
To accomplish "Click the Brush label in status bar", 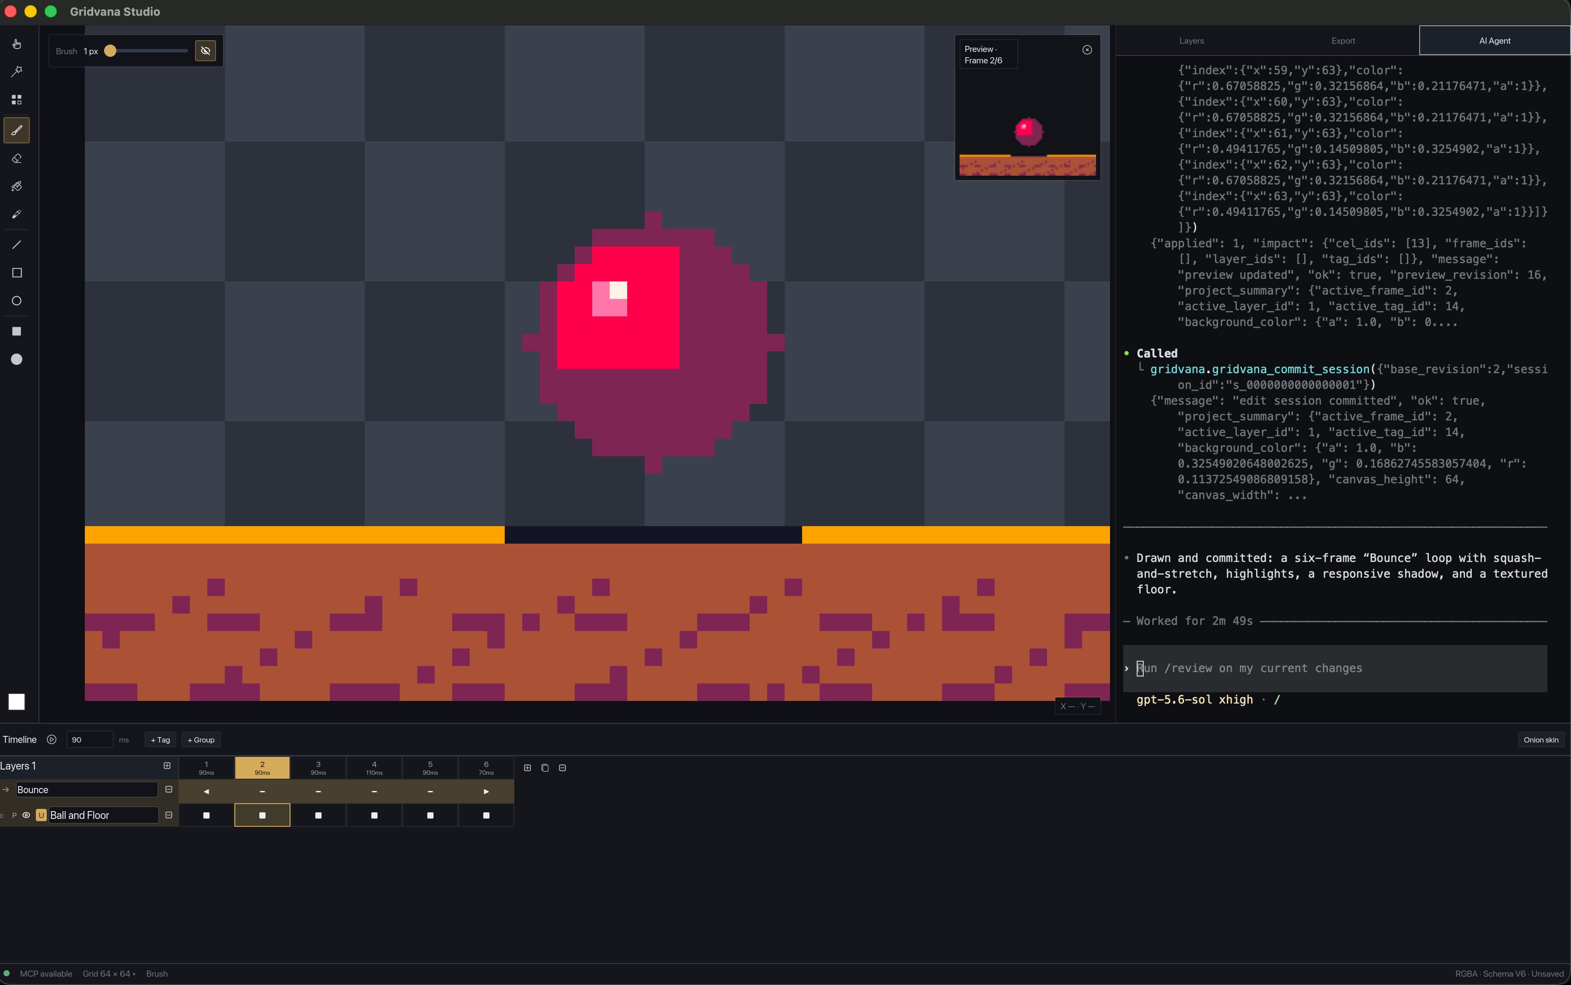I will click(x=157, y=974).
